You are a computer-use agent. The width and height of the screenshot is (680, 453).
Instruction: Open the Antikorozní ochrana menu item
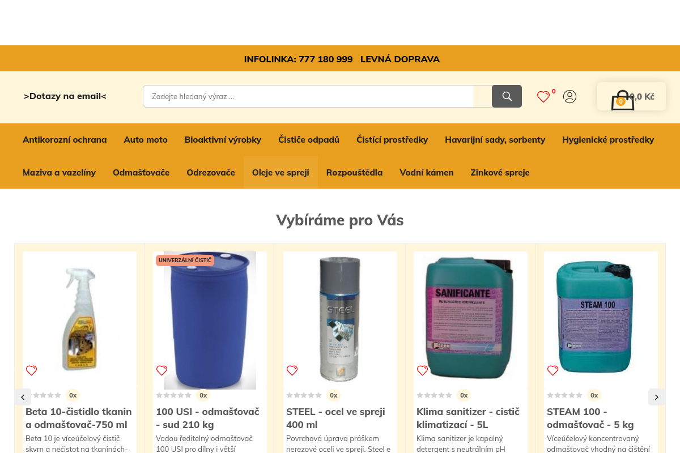pyautogui.click(x=65, y=139)
